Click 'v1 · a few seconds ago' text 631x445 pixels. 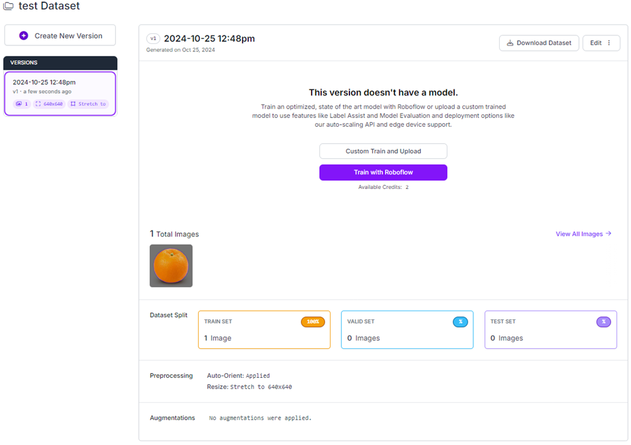42,92
